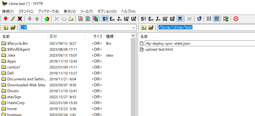Set host kanji code to UTF-8 BOM

pyautogui.click(x=172, y=19)
